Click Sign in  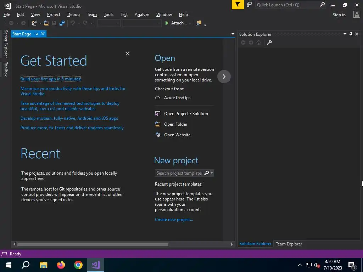tap(339, 15)
